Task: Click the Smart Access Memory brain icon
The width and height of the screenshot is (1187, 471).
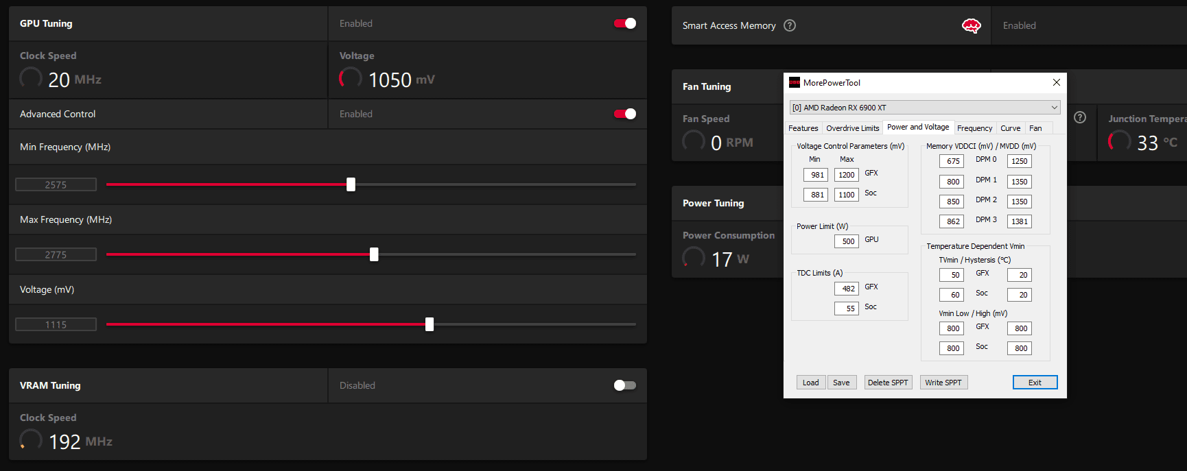Action: pyautogui.click(x=972, y=26)
